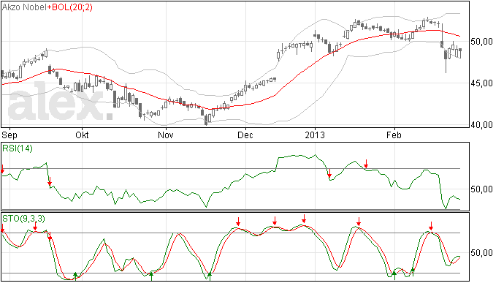Select the 50,00 price axis label in main chart

[481, 42]
